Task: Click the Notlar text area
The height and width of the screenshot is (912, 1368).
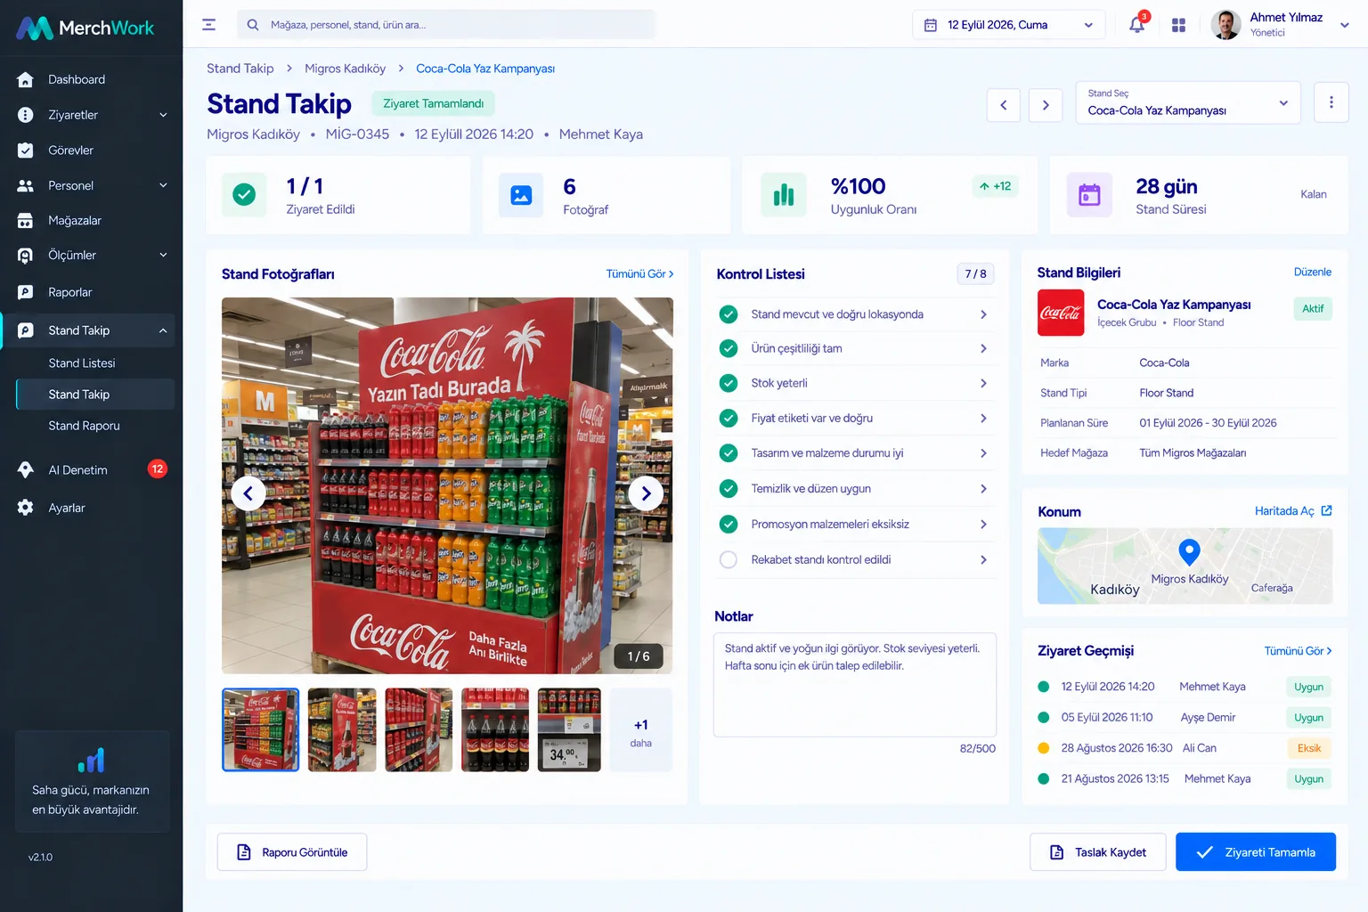Action: tap(855, 685)
